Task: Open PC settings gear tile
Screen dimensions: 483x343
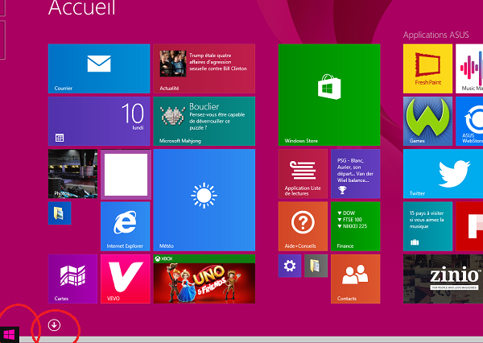Action: click(x=290, y=266)
